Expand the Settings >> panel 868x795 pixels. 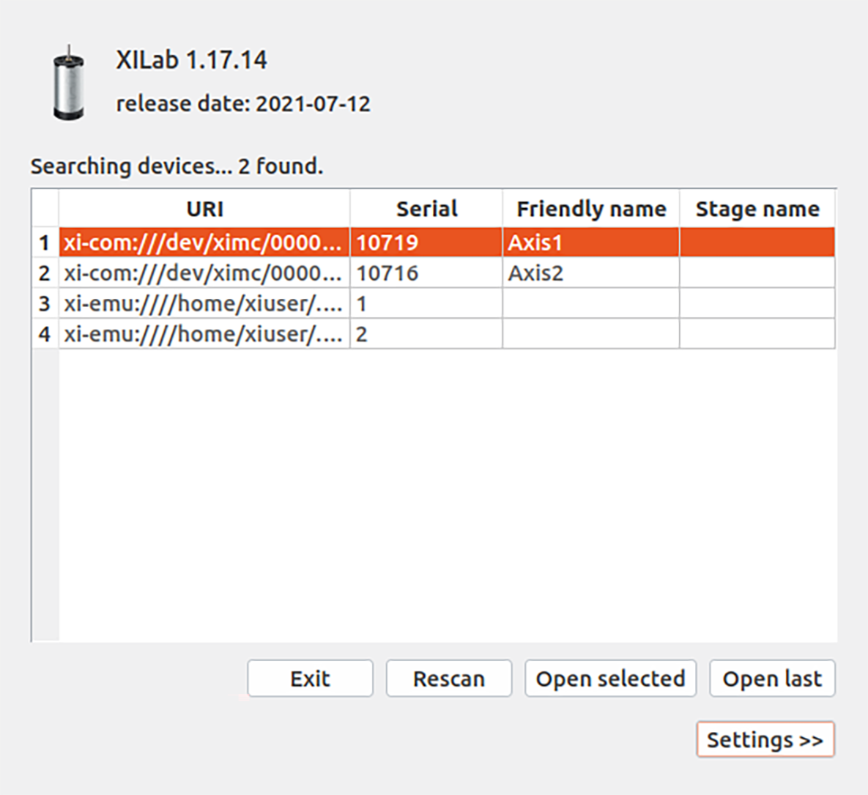click(765, 739)
